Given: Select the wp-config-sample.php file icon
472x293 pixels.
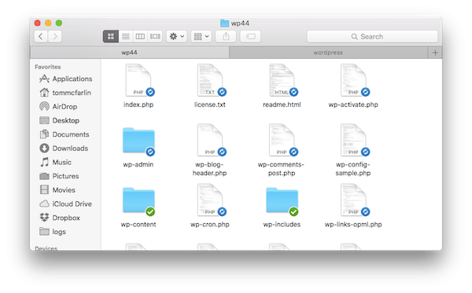Looking at the screenshot, I should pyautogui.click(x=353, y=140).
